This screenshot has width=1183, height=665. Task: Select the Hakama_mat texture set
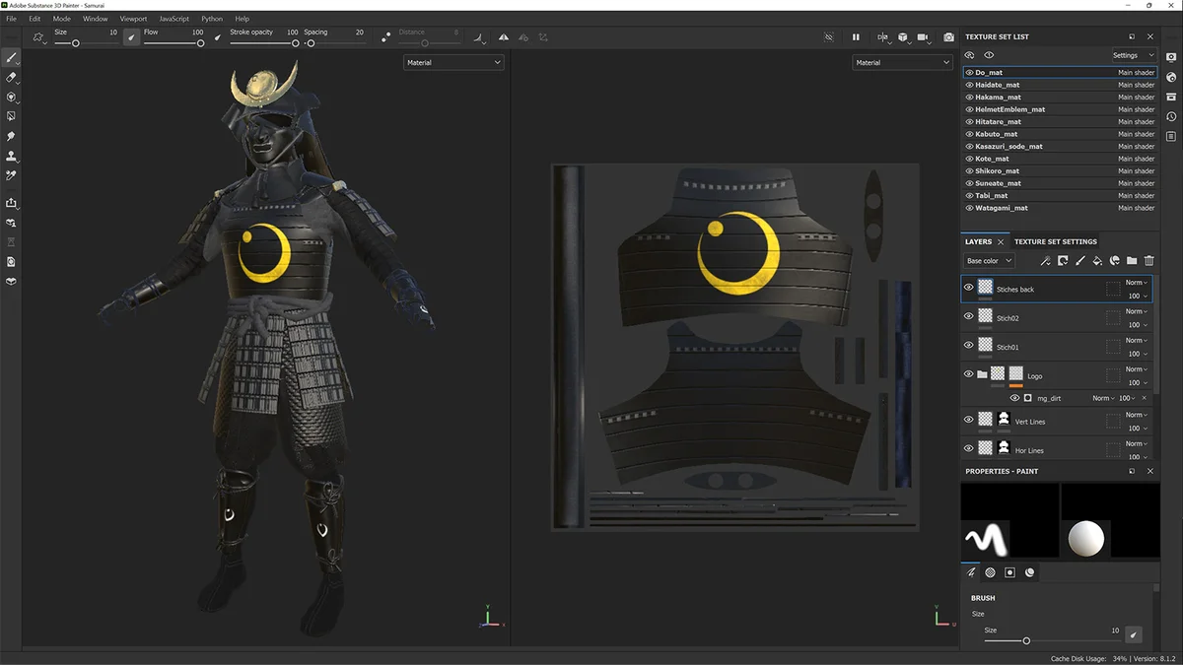998,98
